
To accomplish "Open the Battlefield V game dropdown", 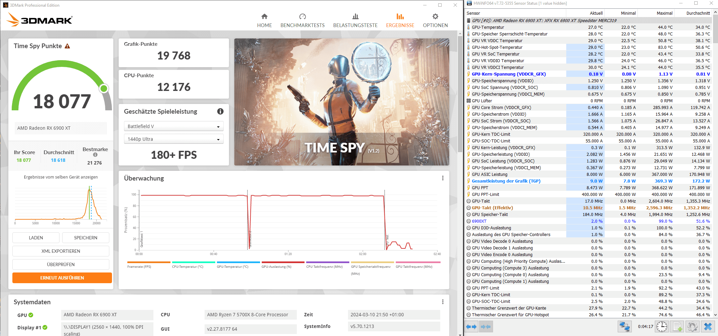I will (x=173, y=126).
